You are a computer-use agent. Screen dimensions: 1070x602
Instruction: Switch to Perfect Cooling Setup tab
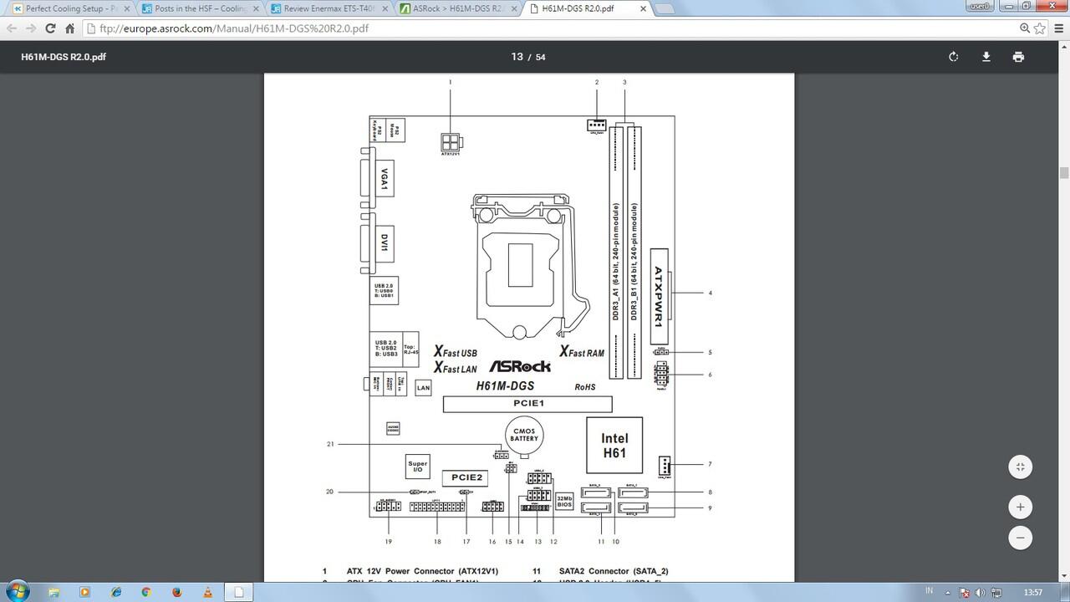pyautogui.click(x=69, y=8)
